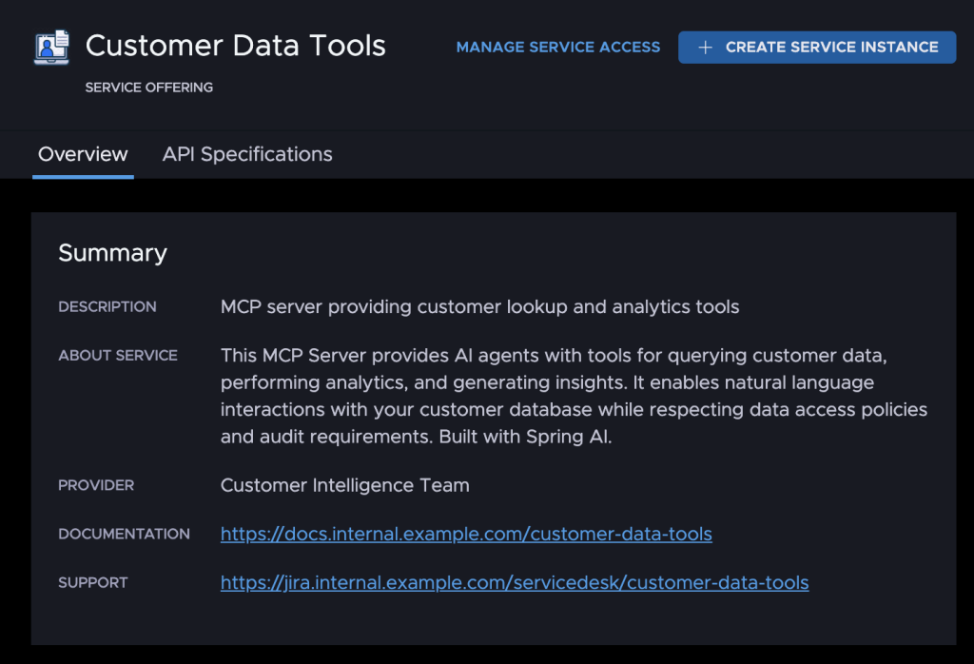Click the Summary section heading
This screenshot has width=974, height=664.
click(112, 253)
